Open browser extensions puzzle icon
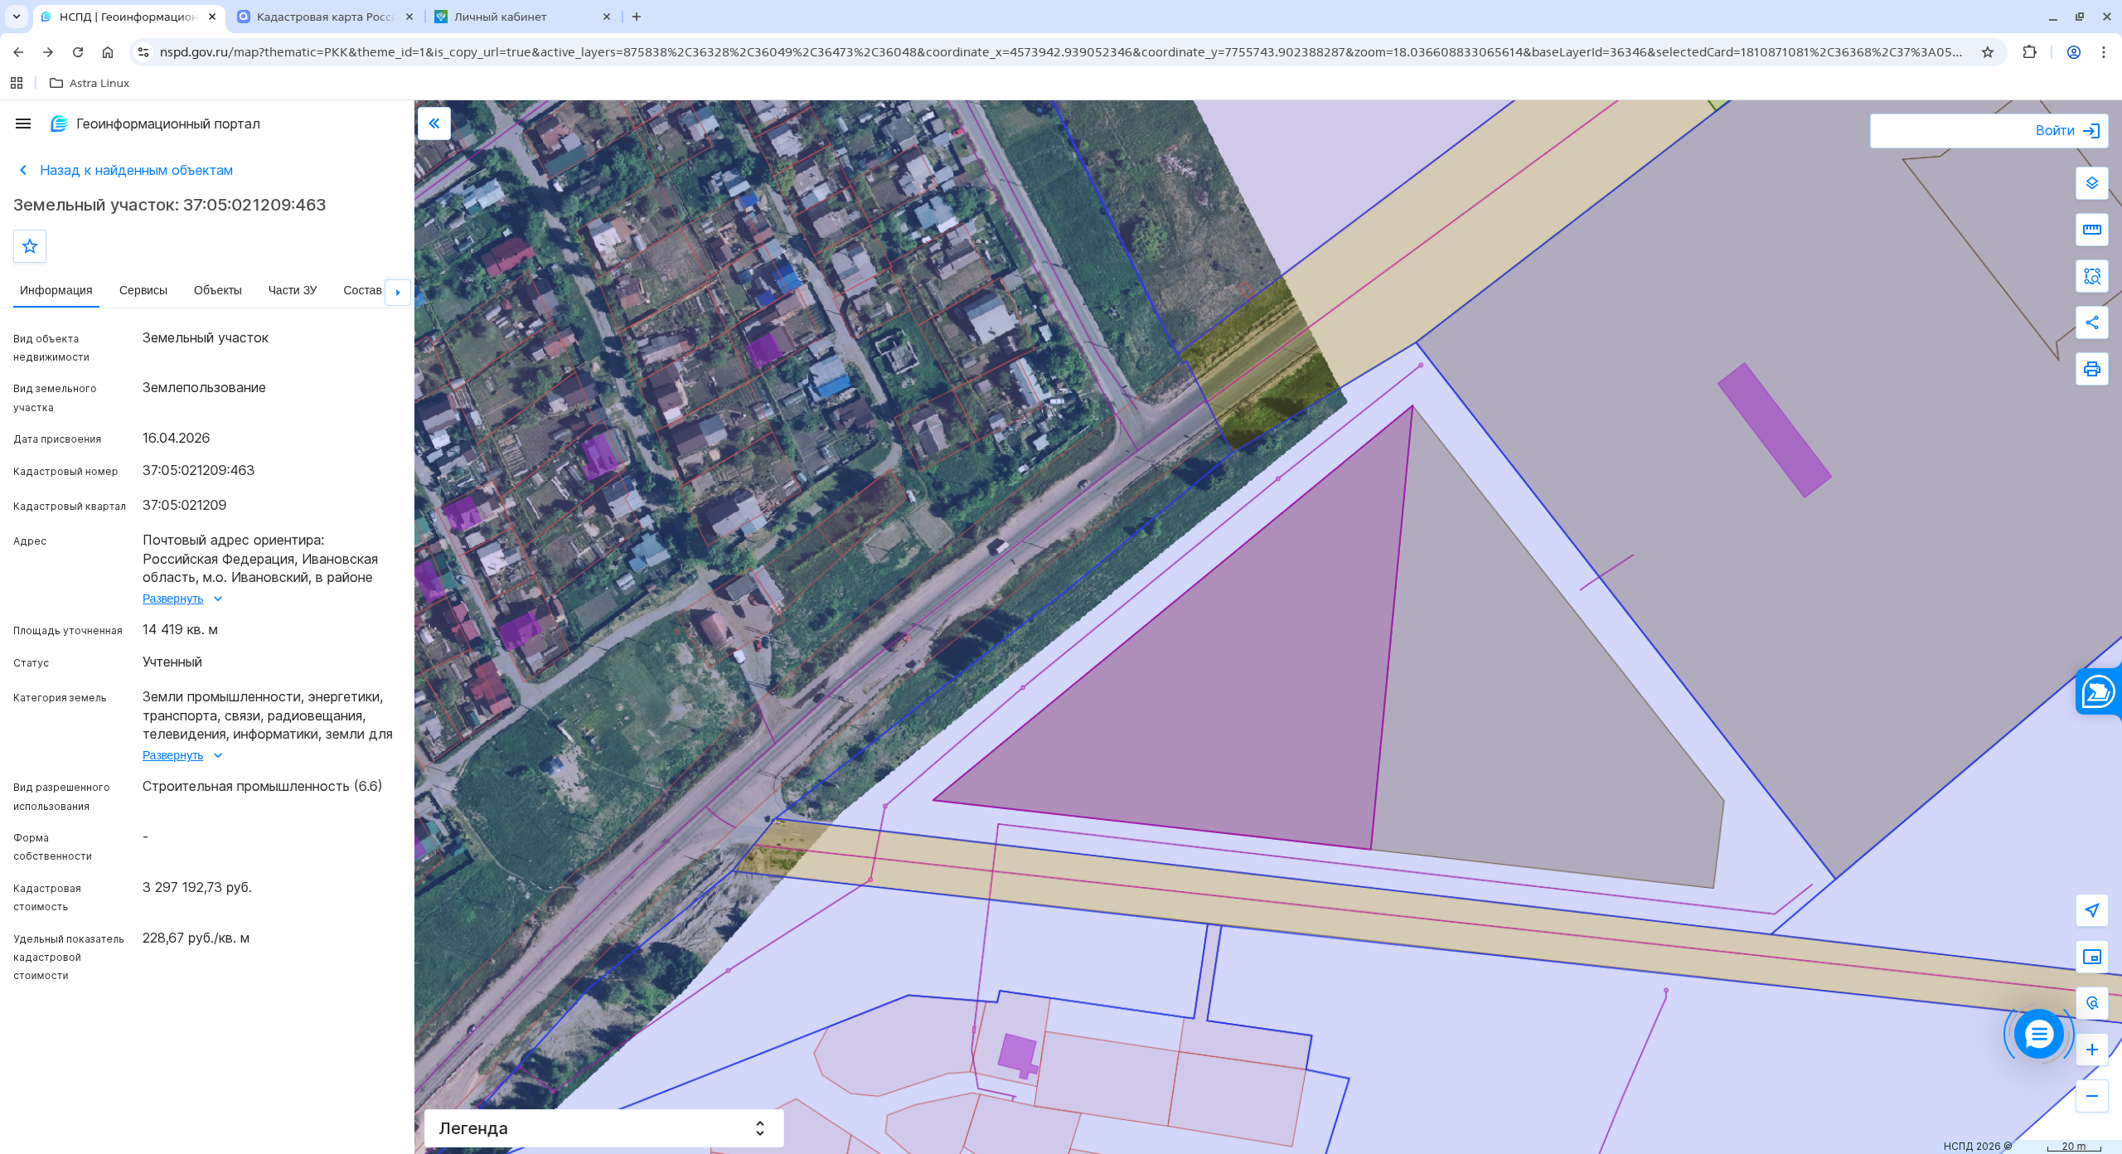Image resolution: width=2122 pixels, height=1154 pixels. click(x=2029, y=52)
